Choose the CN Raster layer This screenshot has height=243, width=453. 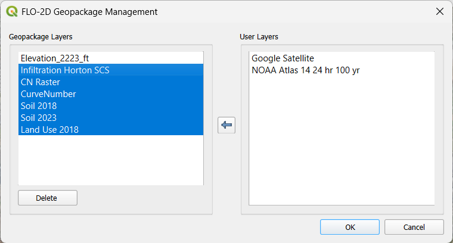(40, 82)
